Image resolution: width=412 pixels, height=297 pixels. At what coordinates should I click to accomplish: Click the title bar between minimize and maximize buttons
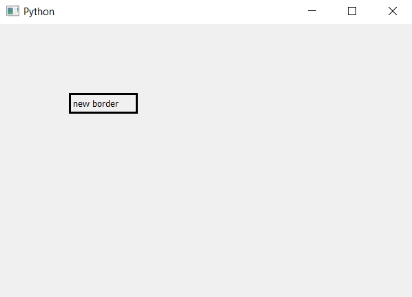point(332,11)
